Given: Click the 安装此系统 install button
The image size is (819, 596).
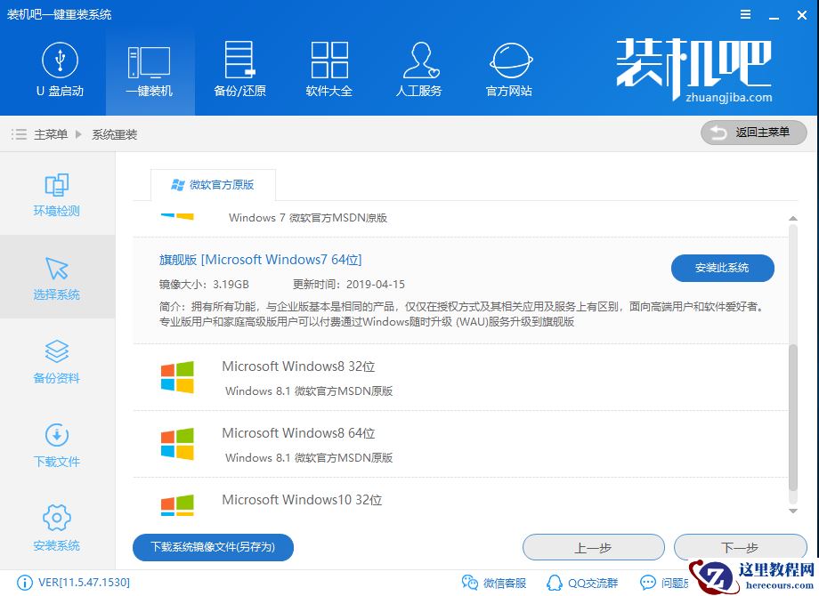Looking at the screenshot, I should point(722,268).
